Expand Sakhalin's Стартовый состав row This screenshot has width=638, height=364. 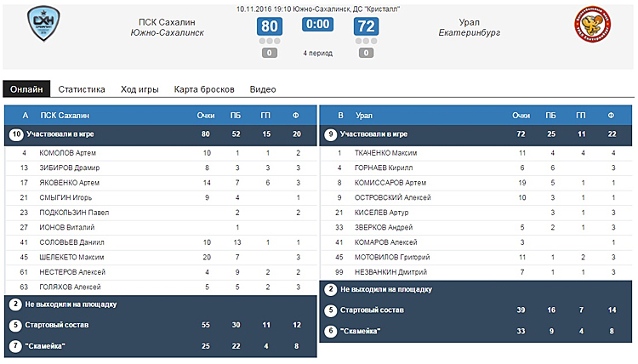[x=161, y=325]
